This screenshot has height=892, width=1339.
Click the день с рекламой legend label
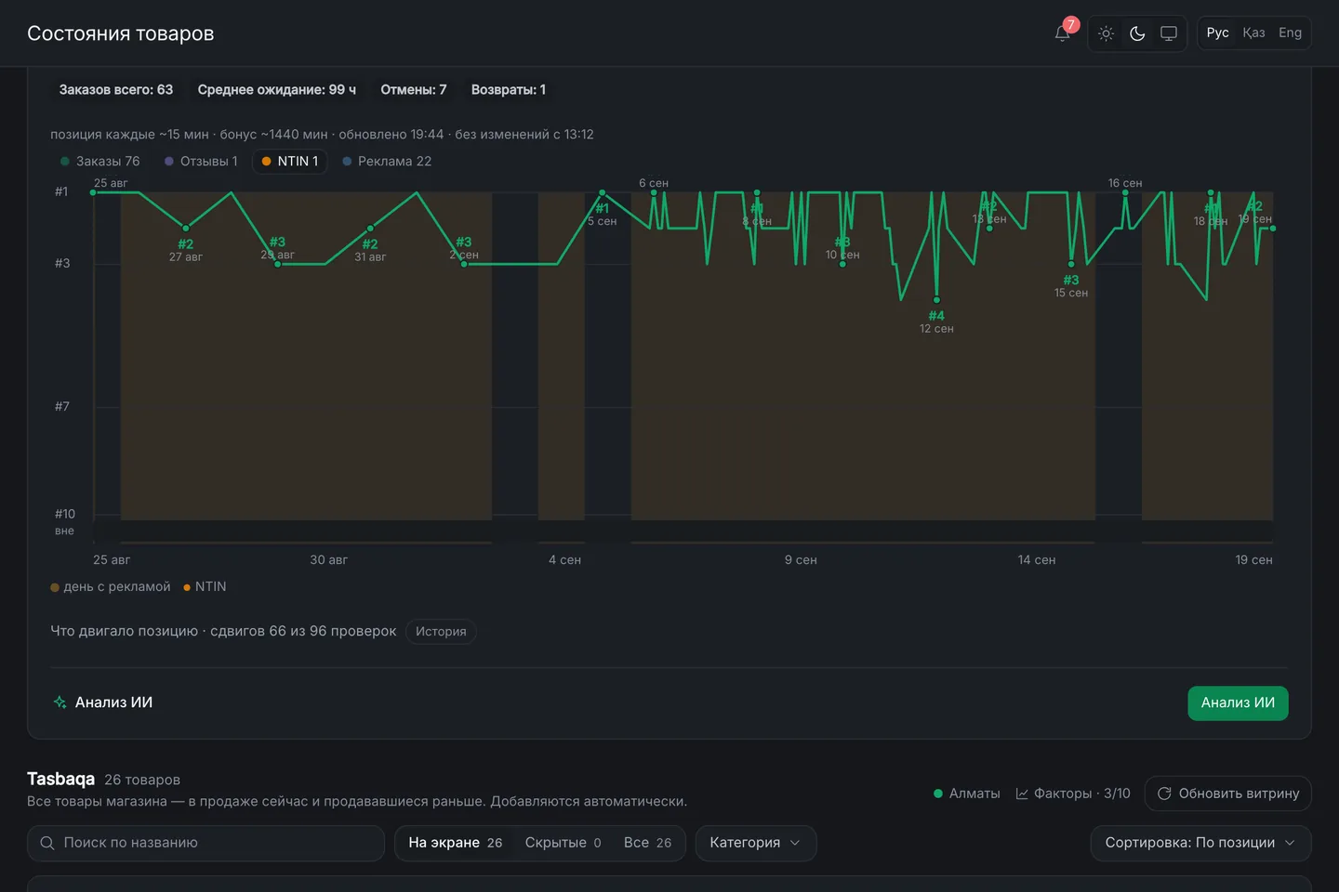click(117, 587)
